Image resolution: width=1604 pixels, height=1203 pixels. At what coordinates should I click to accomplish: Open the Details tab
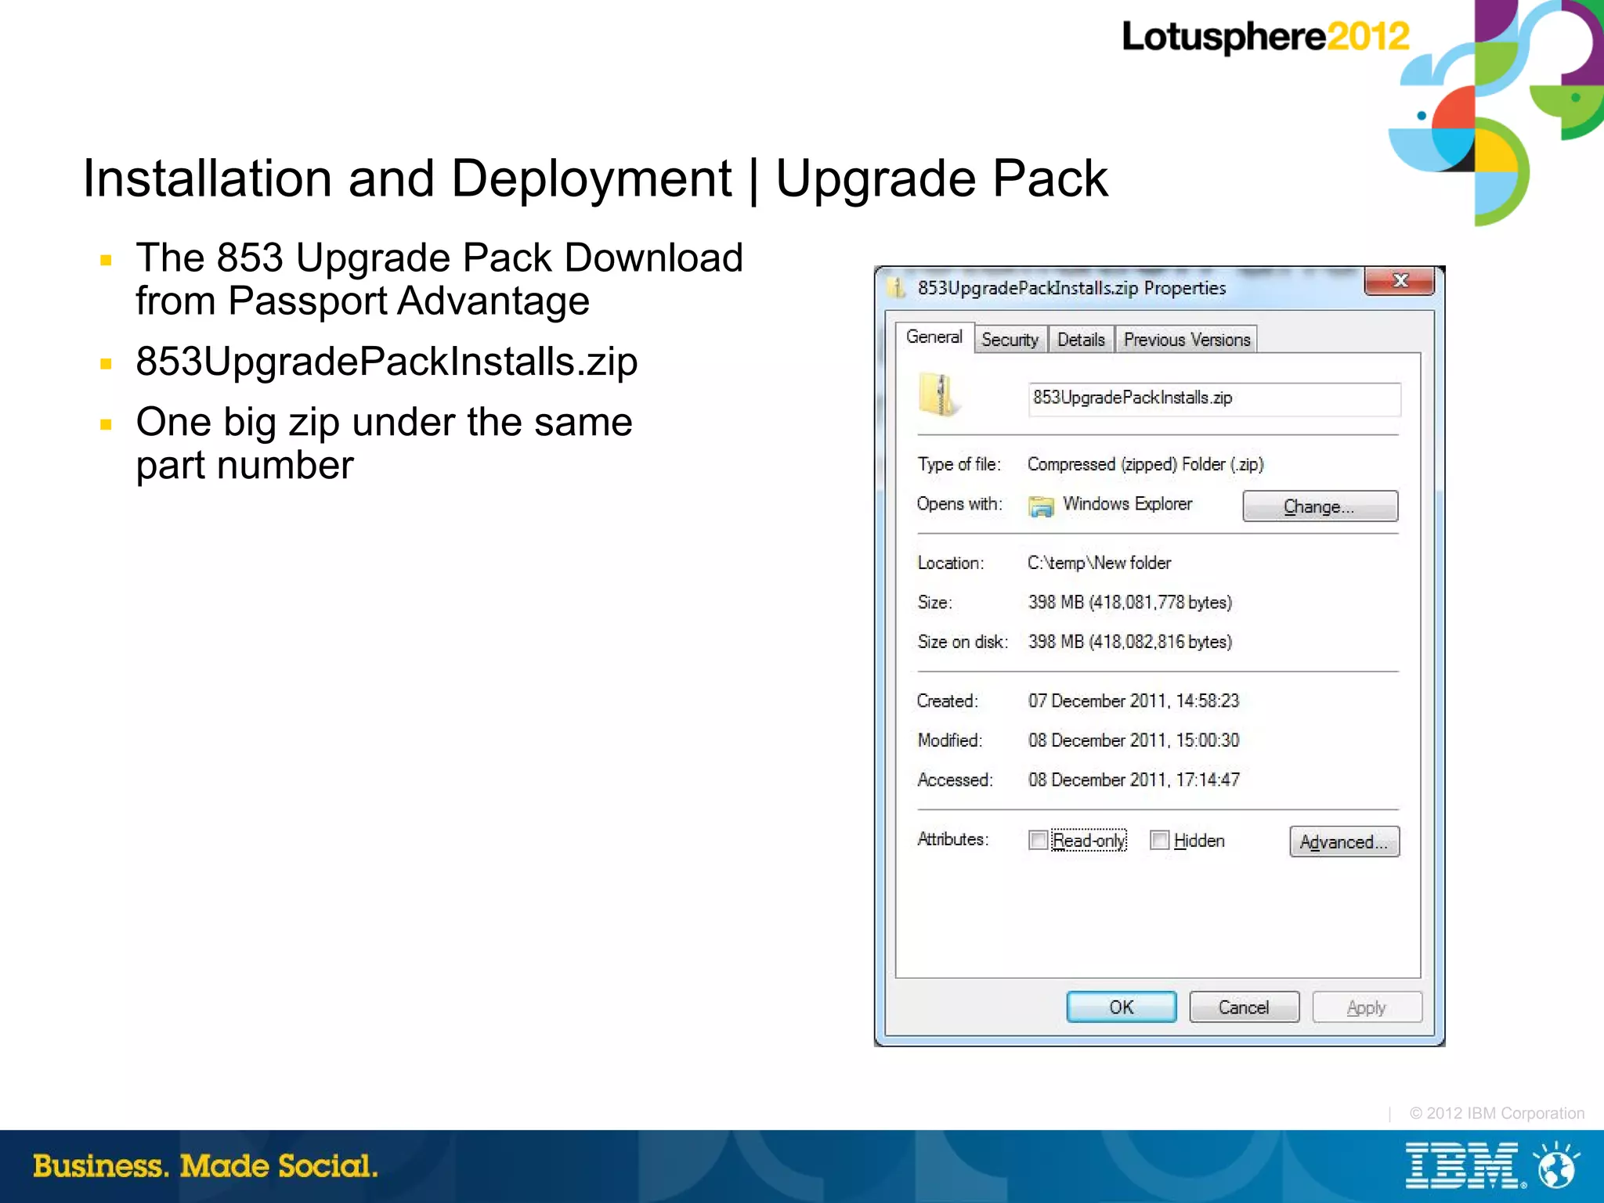tap(1081, 340)
